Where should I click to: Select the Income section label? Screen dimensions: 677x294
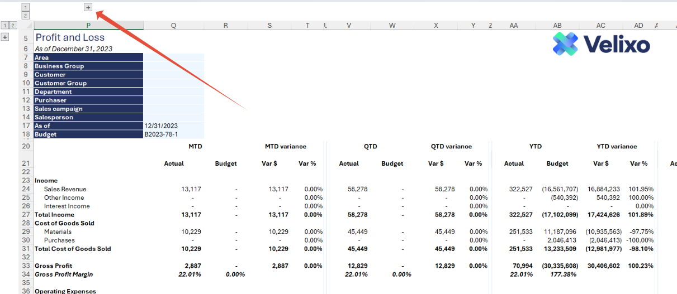click(x=46, y=181)
